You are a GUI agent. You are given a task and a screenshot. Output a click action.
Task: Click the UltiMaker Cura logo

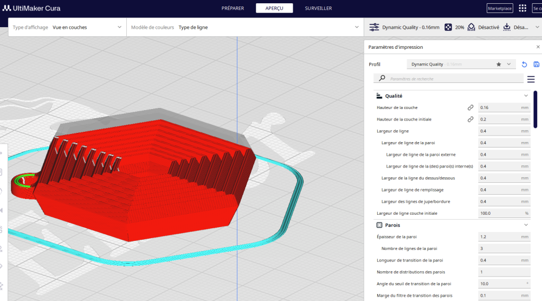[x=31, y=8]
